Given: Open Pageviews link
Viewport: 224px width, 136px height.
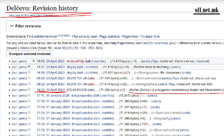Looking at the screenshot, I should click(130, 37).
